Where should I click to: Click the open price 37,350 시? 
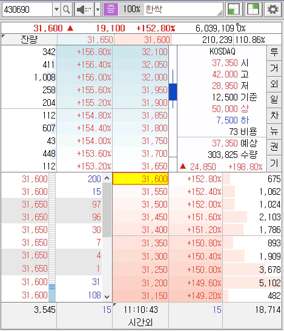230,63
